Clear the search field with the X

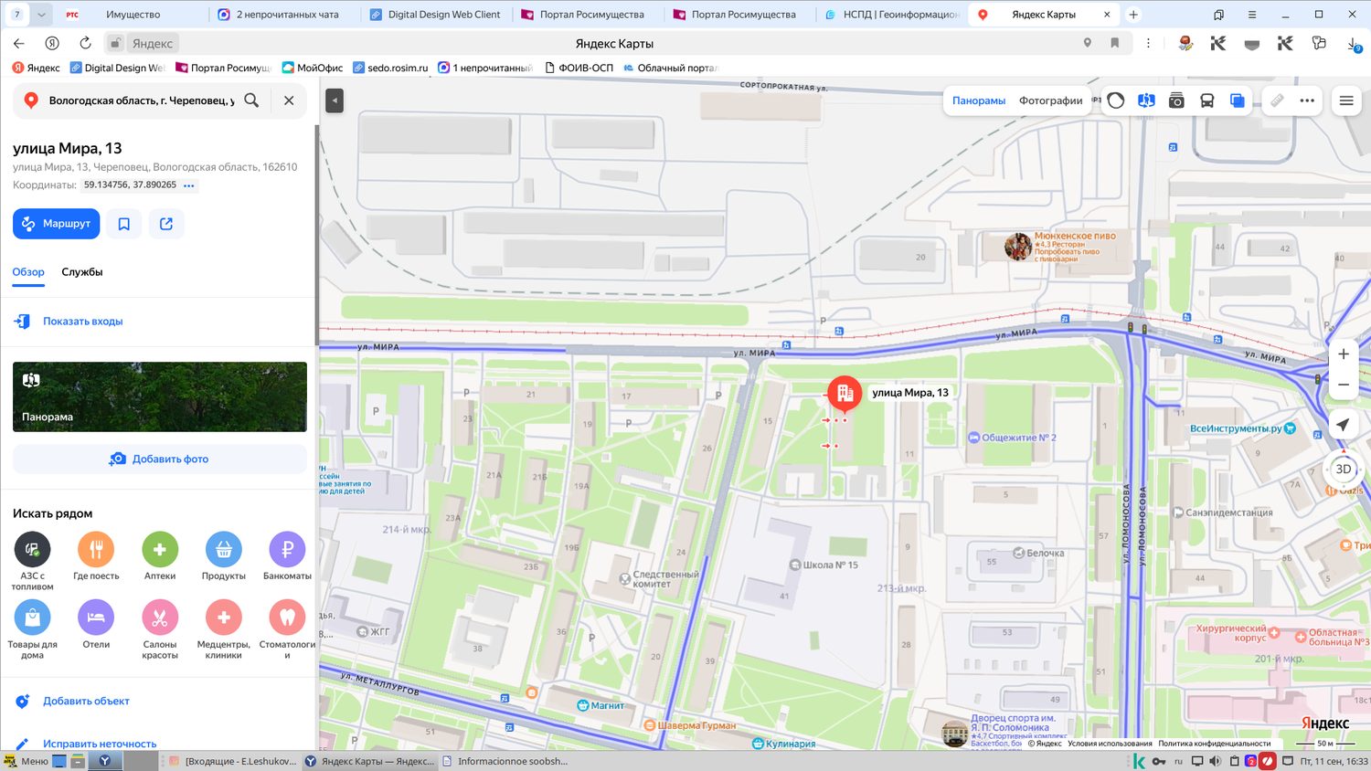pyautogui.click(x=289, y=100)
